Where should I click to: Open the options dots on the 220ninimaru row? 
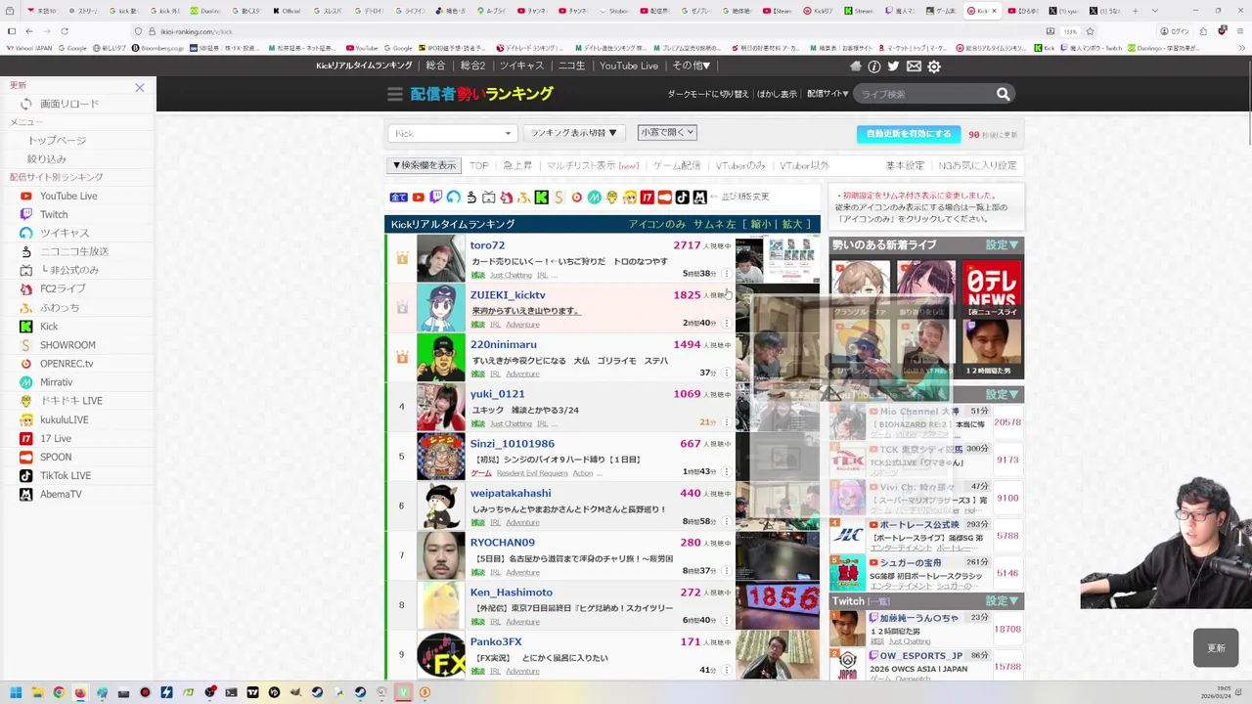click(x=726, y=374)
